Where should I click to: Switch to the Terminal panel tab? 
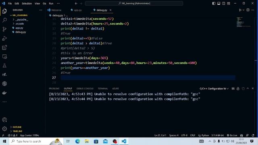pyautogui.click(x=103, y=89)
